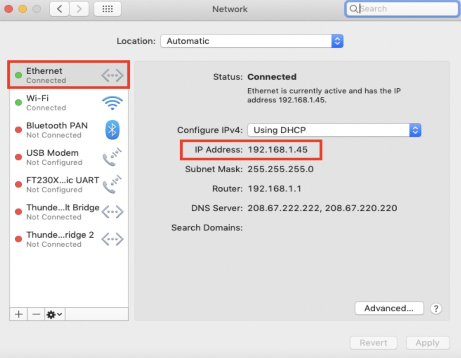Click the FT230X UART phone icon
The width and height of the screenshot is (461, 358).
[x=112, y=184]
